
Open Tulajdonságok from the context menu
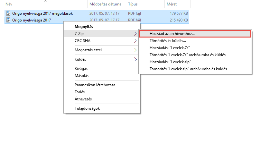[x=102, y=108]
